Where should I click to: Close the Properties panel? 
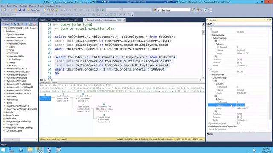tap(270, 20)
